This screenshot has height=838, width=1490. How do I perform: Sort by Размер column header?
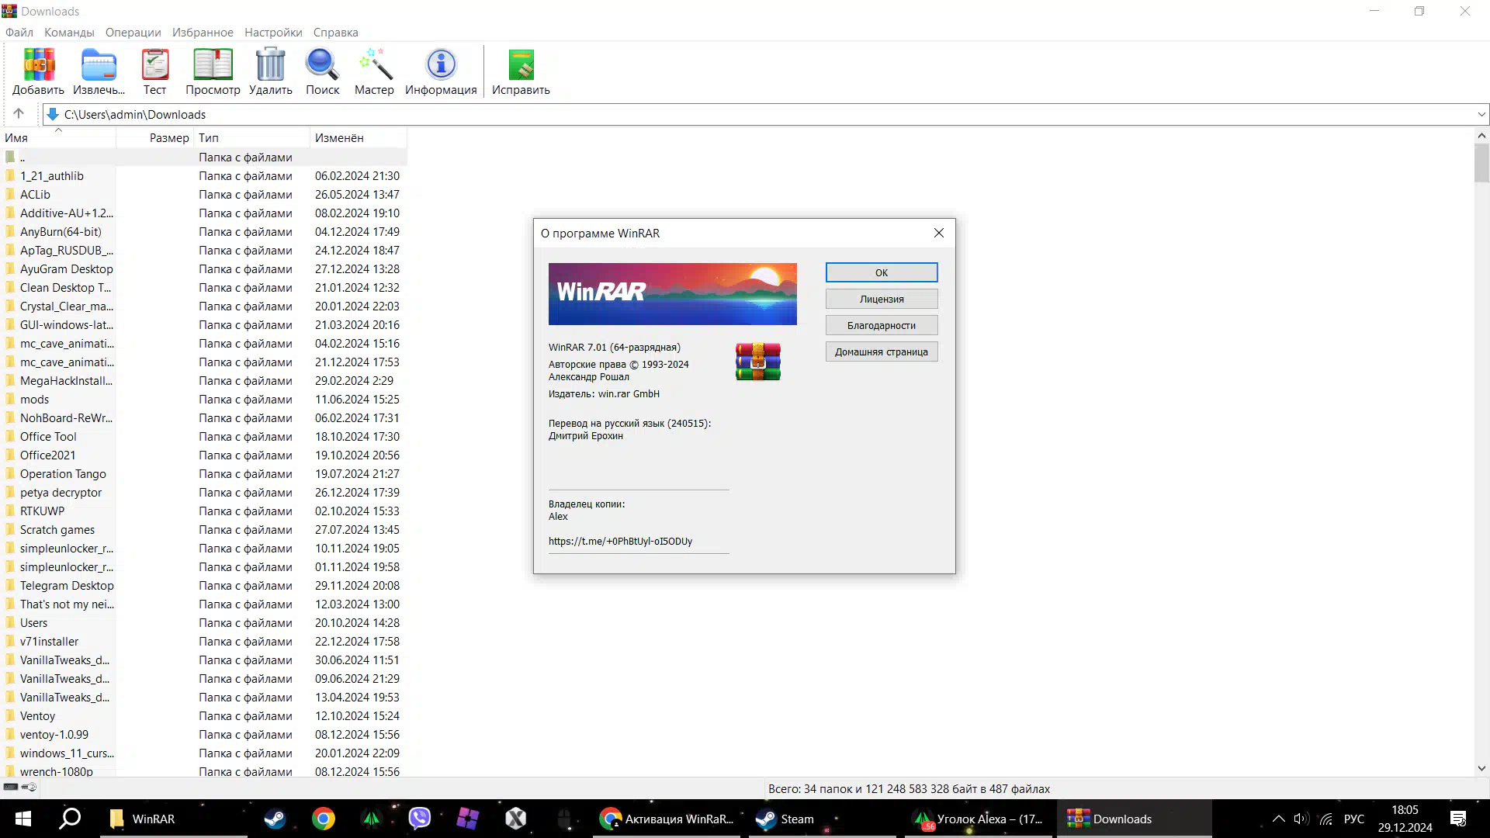(155, 137)
